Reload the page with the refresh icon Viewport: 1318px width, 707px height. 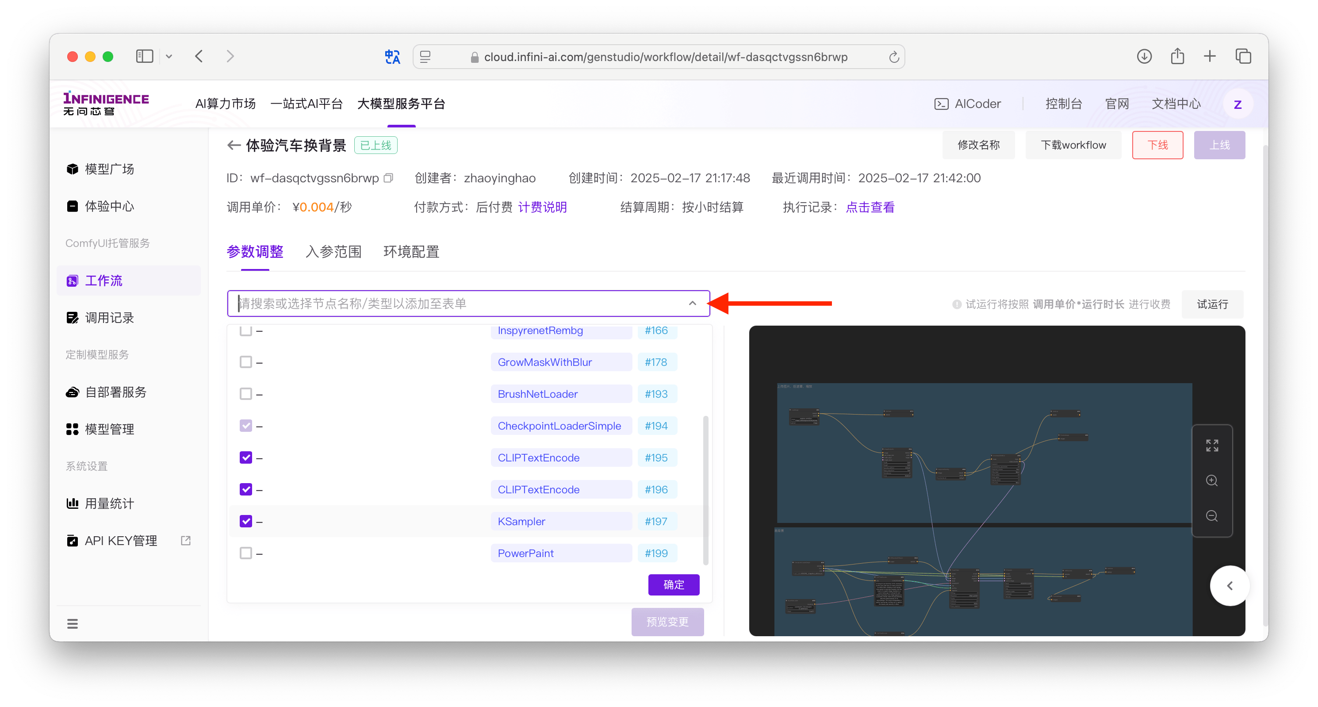pyautogui.click(x=893, y=57)
